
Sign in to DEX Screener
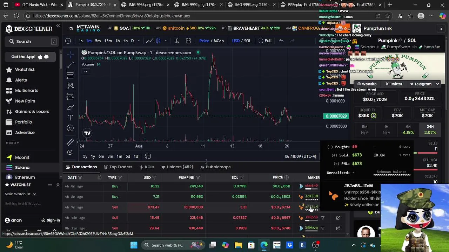(50, 220)
